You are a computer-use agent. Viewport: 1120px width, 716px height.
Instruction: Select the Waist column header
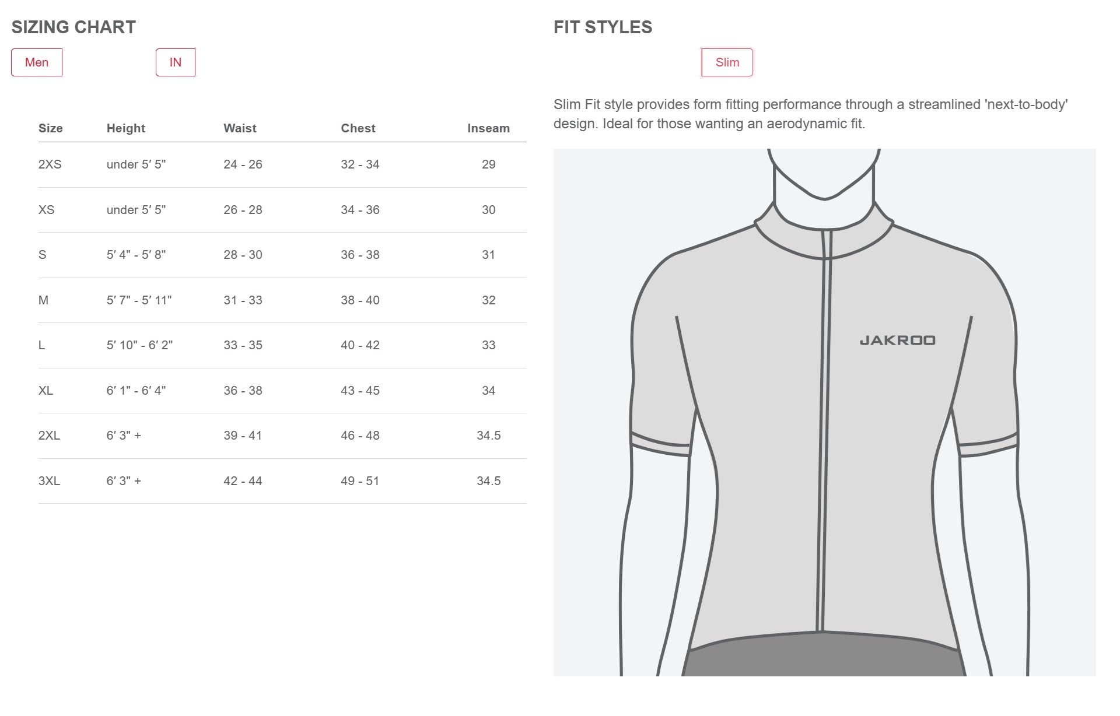pos(240,128)
